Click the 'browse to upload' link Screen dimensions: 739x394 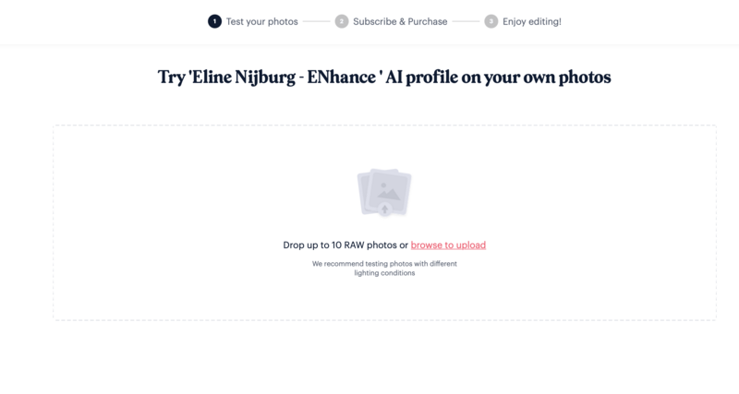[448, 245]
